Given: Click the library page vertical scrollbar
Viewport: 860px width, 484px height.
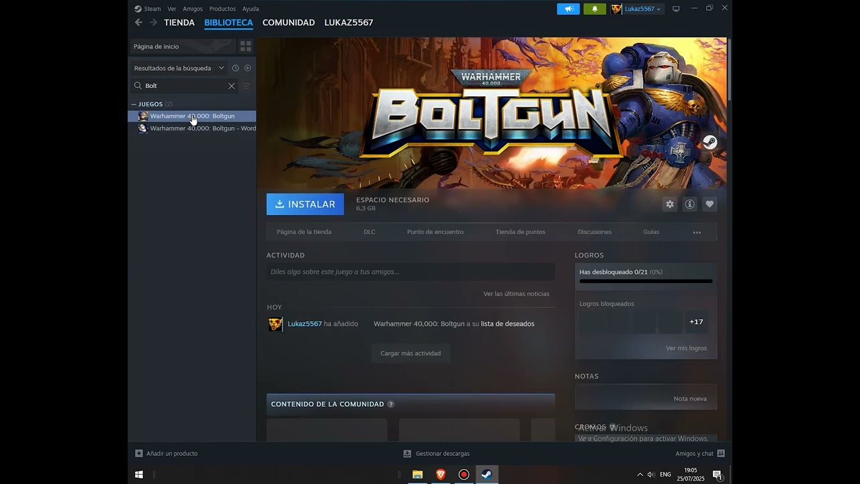Looking at the screenshot, I should tap(729, 71).
